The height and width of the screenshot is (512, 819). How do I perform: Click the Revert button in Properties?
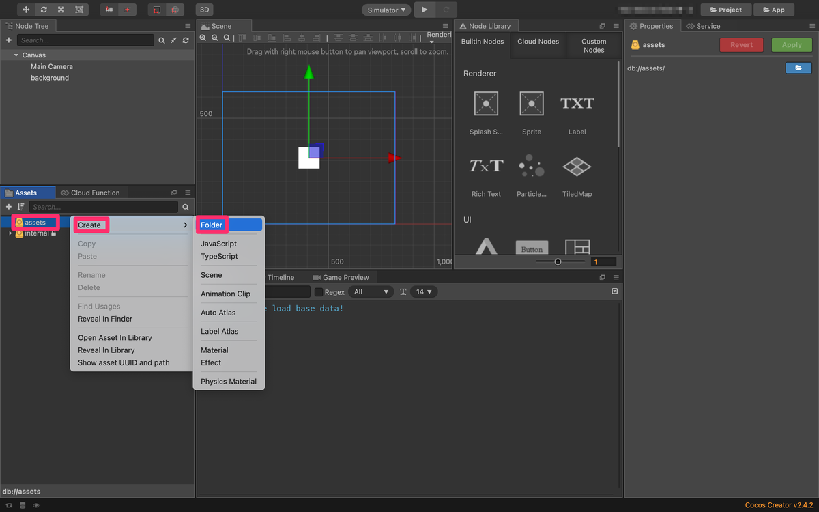pos(742,45)
